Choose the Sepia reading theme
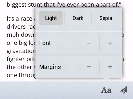The width and height of the screenshot is (133, 99). click(106, 18)
